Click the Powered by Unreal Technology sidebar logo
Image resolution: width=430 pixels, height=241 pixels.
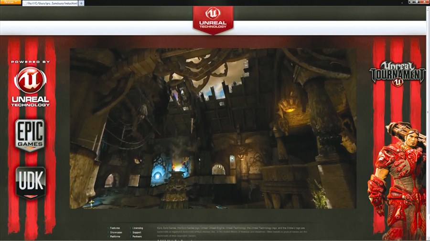tap(30, 86)
